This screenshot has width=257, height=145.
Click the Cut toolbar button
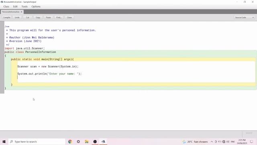click(x=28, y=17)
